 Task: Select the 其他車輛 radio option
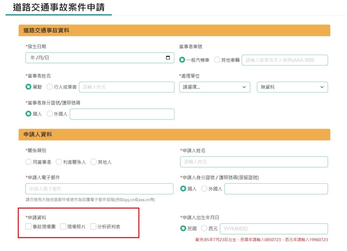click(217, 60)
